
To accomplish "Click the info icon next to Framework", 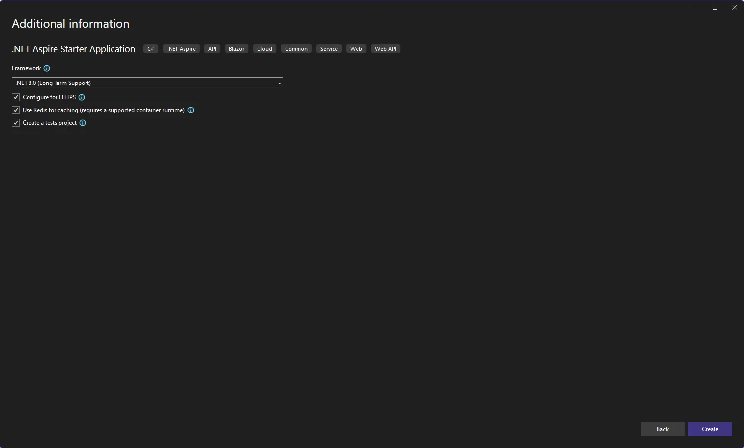I will coord(47,68).
